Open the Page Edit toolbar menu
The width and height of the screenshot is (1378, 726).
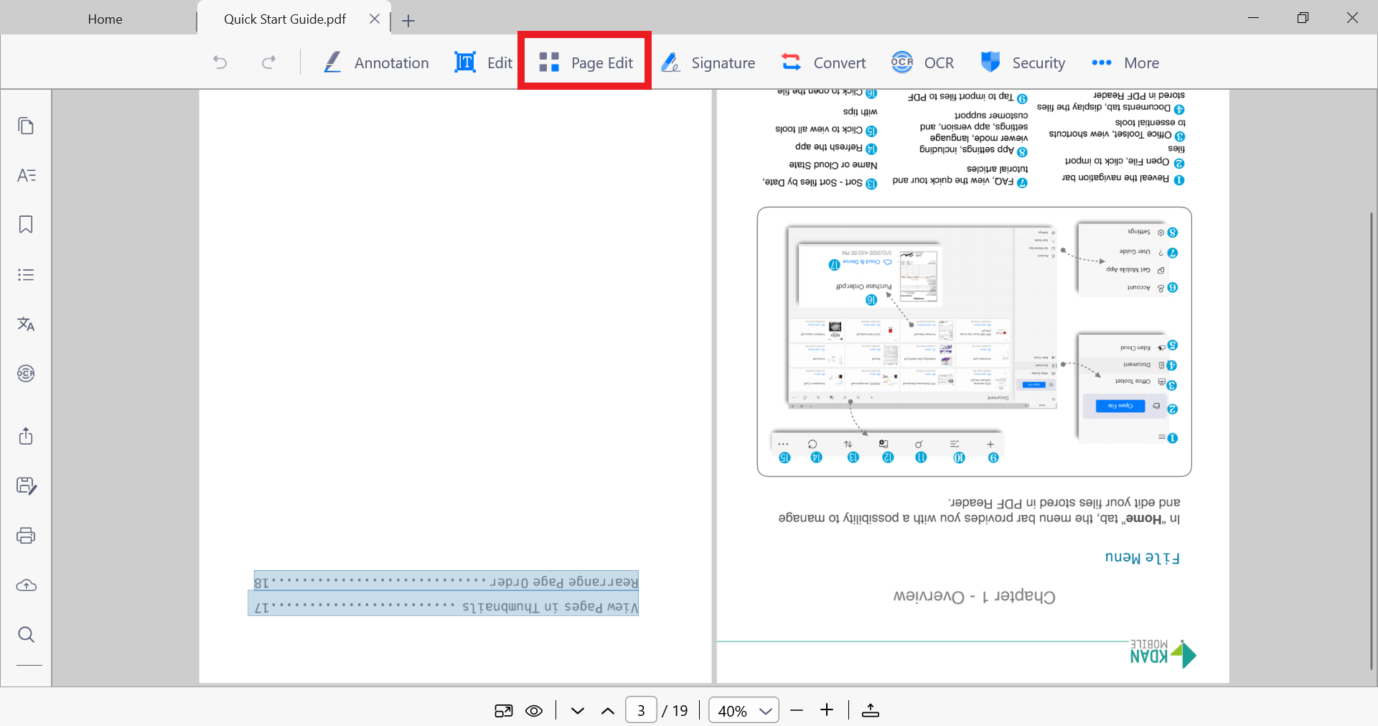click(585, 63)
